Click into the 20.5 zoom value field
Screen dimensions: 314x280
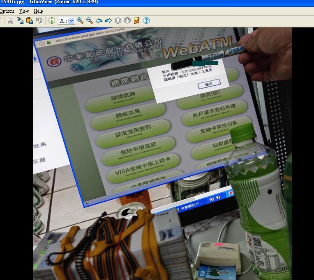[63, 21]
